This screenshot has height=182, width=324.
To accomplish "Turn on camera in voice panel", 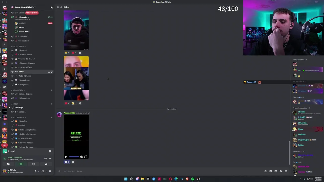I will click(x=8, y=164).
